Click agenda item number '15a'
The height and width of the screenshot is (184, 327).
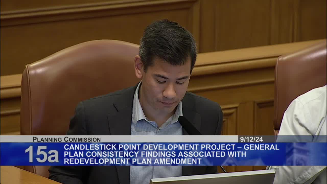[42, 154]
